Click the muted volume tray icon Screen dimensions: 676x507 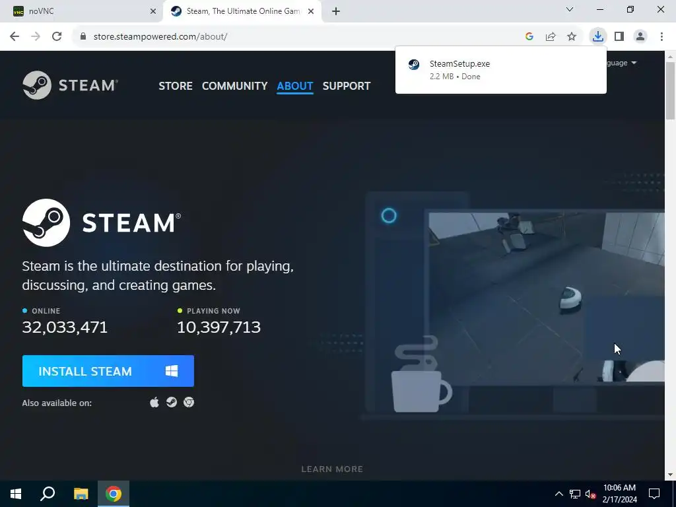click(591, 494)
